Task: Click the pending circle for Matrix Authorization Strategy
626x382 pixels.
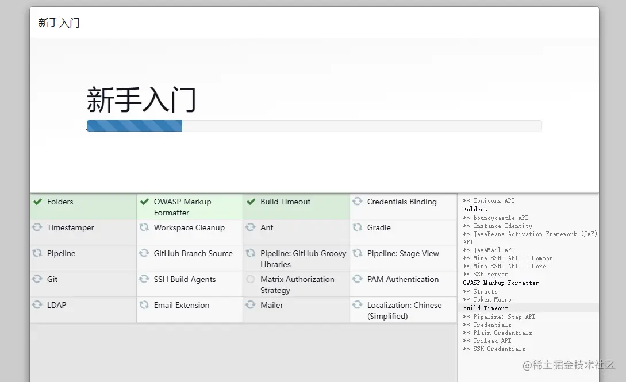Action: coord(250,279)
